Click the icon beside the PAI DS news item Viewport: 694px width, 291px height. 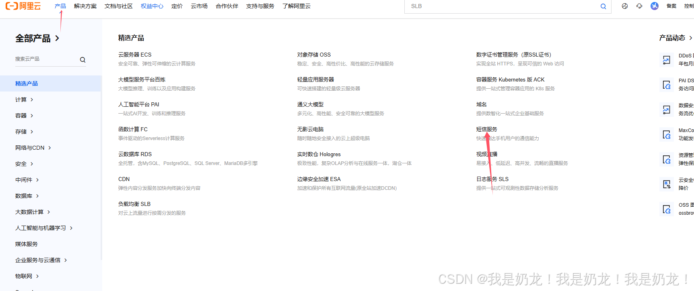[x=667, y=85]
